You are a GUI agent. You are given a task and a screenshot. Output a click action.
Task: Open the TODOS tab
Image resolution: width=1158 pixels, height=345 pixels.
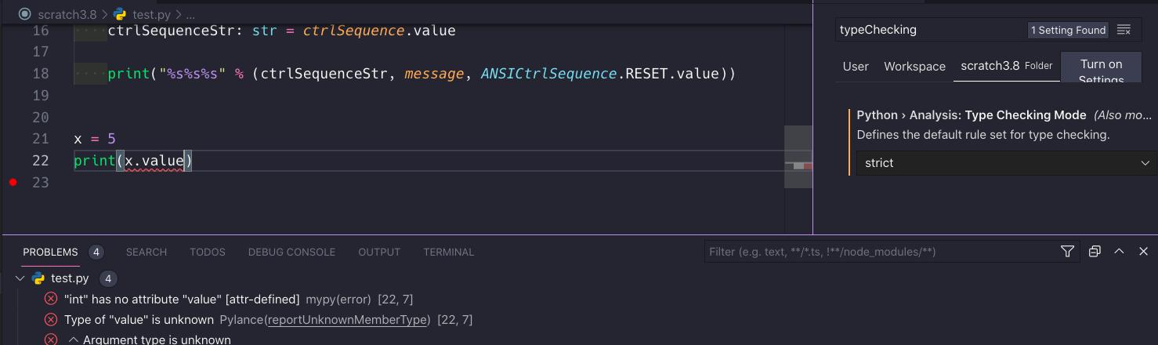208,252
